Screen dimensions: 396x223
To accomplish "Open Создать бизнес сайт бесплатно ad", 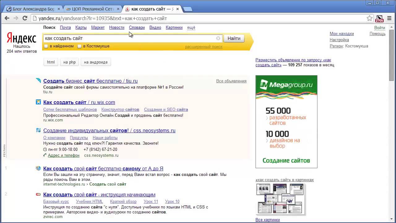I will tap(90, 81).
